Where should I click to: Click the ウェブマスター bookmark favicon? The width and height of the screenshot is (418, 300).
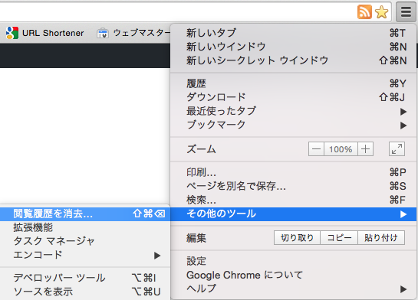(103, 33)
